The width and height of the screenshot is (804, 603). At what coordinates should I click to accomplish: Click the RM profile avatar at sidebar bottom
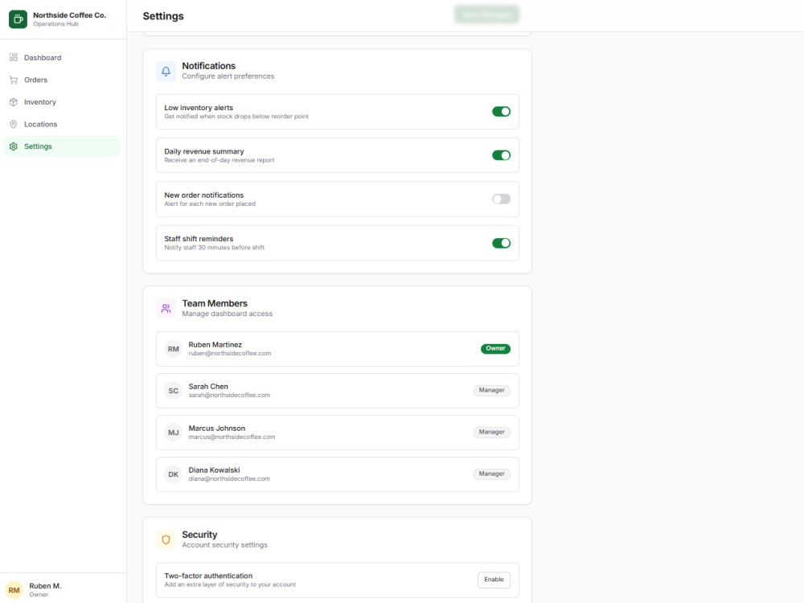coord(14,590)
